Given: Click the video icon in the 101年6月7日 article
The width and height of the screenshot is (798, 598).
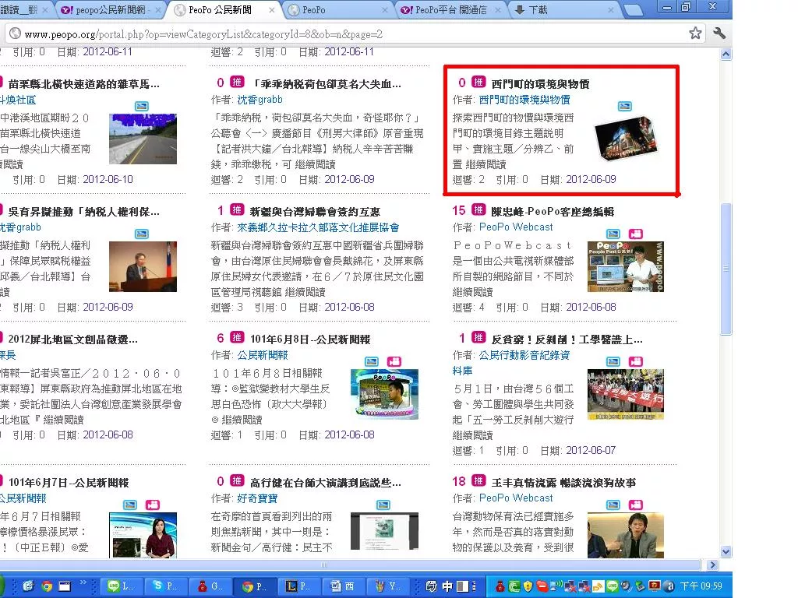Looking at the screenshot, I should 153,505.
